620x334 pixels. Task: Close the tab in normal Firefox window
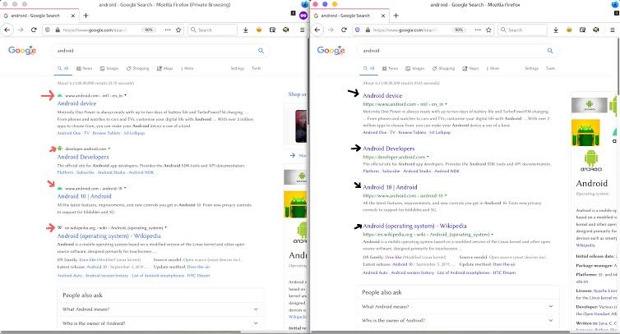click(382, 16)
